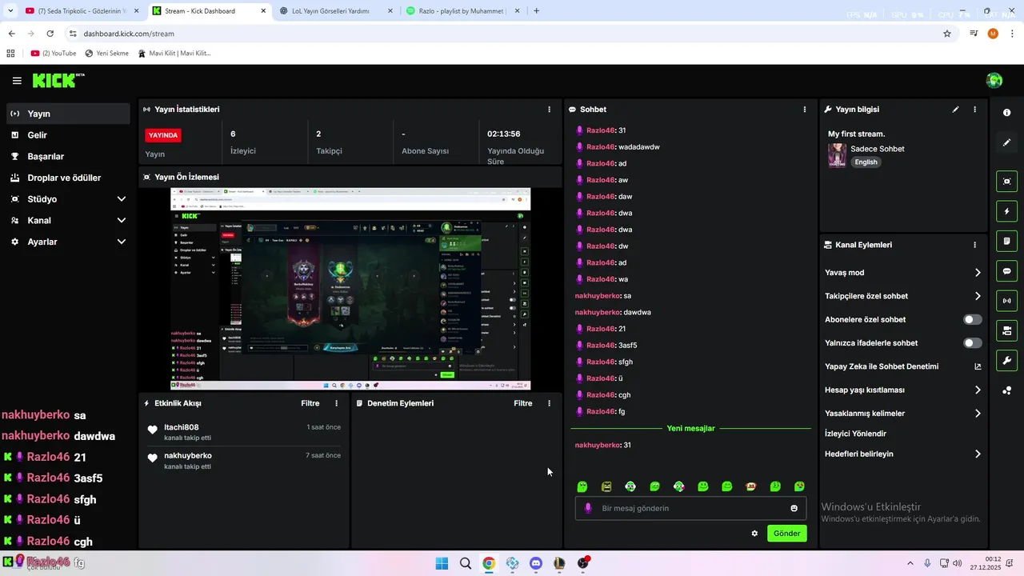This screenshot has height=576, width=1024.
Task: Click the address bar URL
Action: [129, 34]
